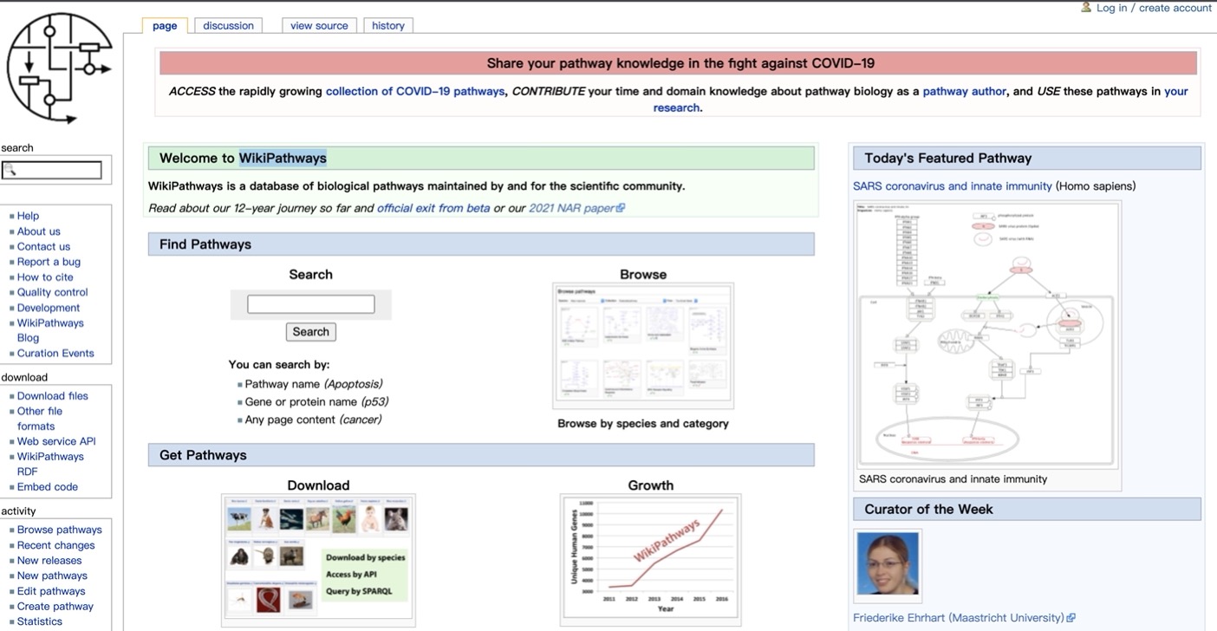Click the WikiPathways logo
The image size is (1217, 631).
[59, 70]
